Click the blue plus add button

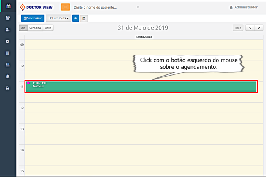(76, 18)
